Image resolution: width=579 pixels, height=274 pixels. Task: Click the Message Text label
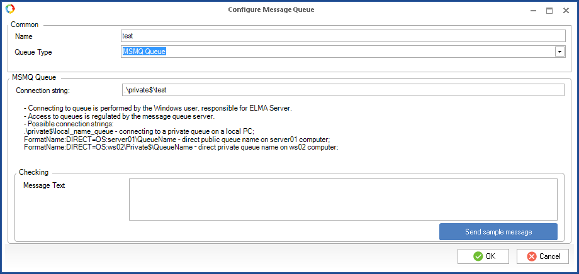point(44,185)
